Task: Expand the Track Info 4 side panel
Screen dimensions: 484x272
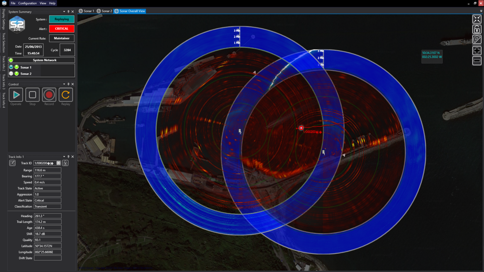Action: (x=3, y=100)
